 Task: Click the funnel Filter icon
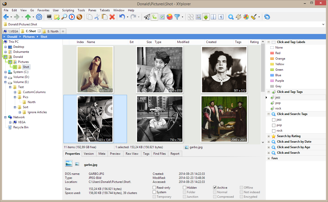(x=177, y=17)
